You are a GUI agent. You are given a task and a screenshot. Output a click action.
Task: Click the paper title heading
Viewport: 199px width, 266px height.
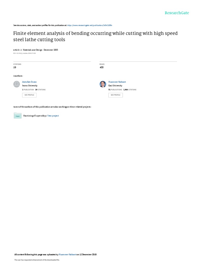[95, 37]
